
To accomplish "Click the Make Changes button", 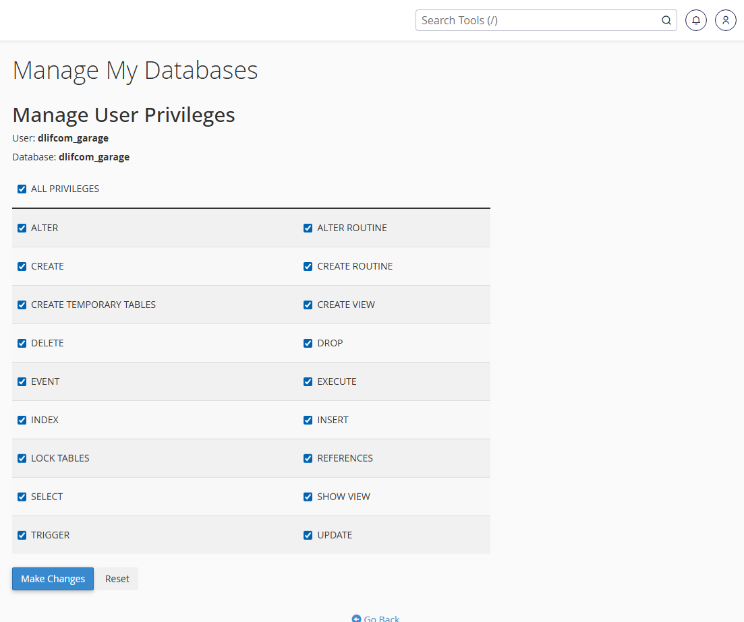I will (53, 579).
